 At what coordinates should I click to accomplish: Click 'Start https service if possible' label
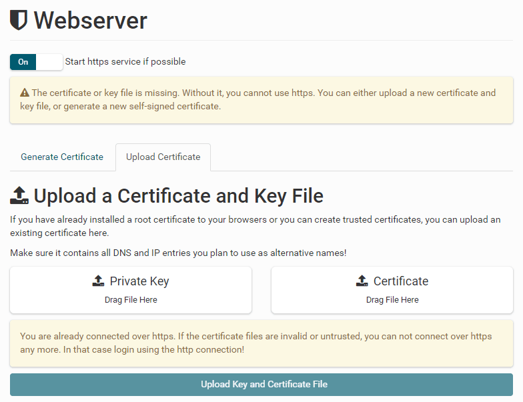(x=125, y=62)
